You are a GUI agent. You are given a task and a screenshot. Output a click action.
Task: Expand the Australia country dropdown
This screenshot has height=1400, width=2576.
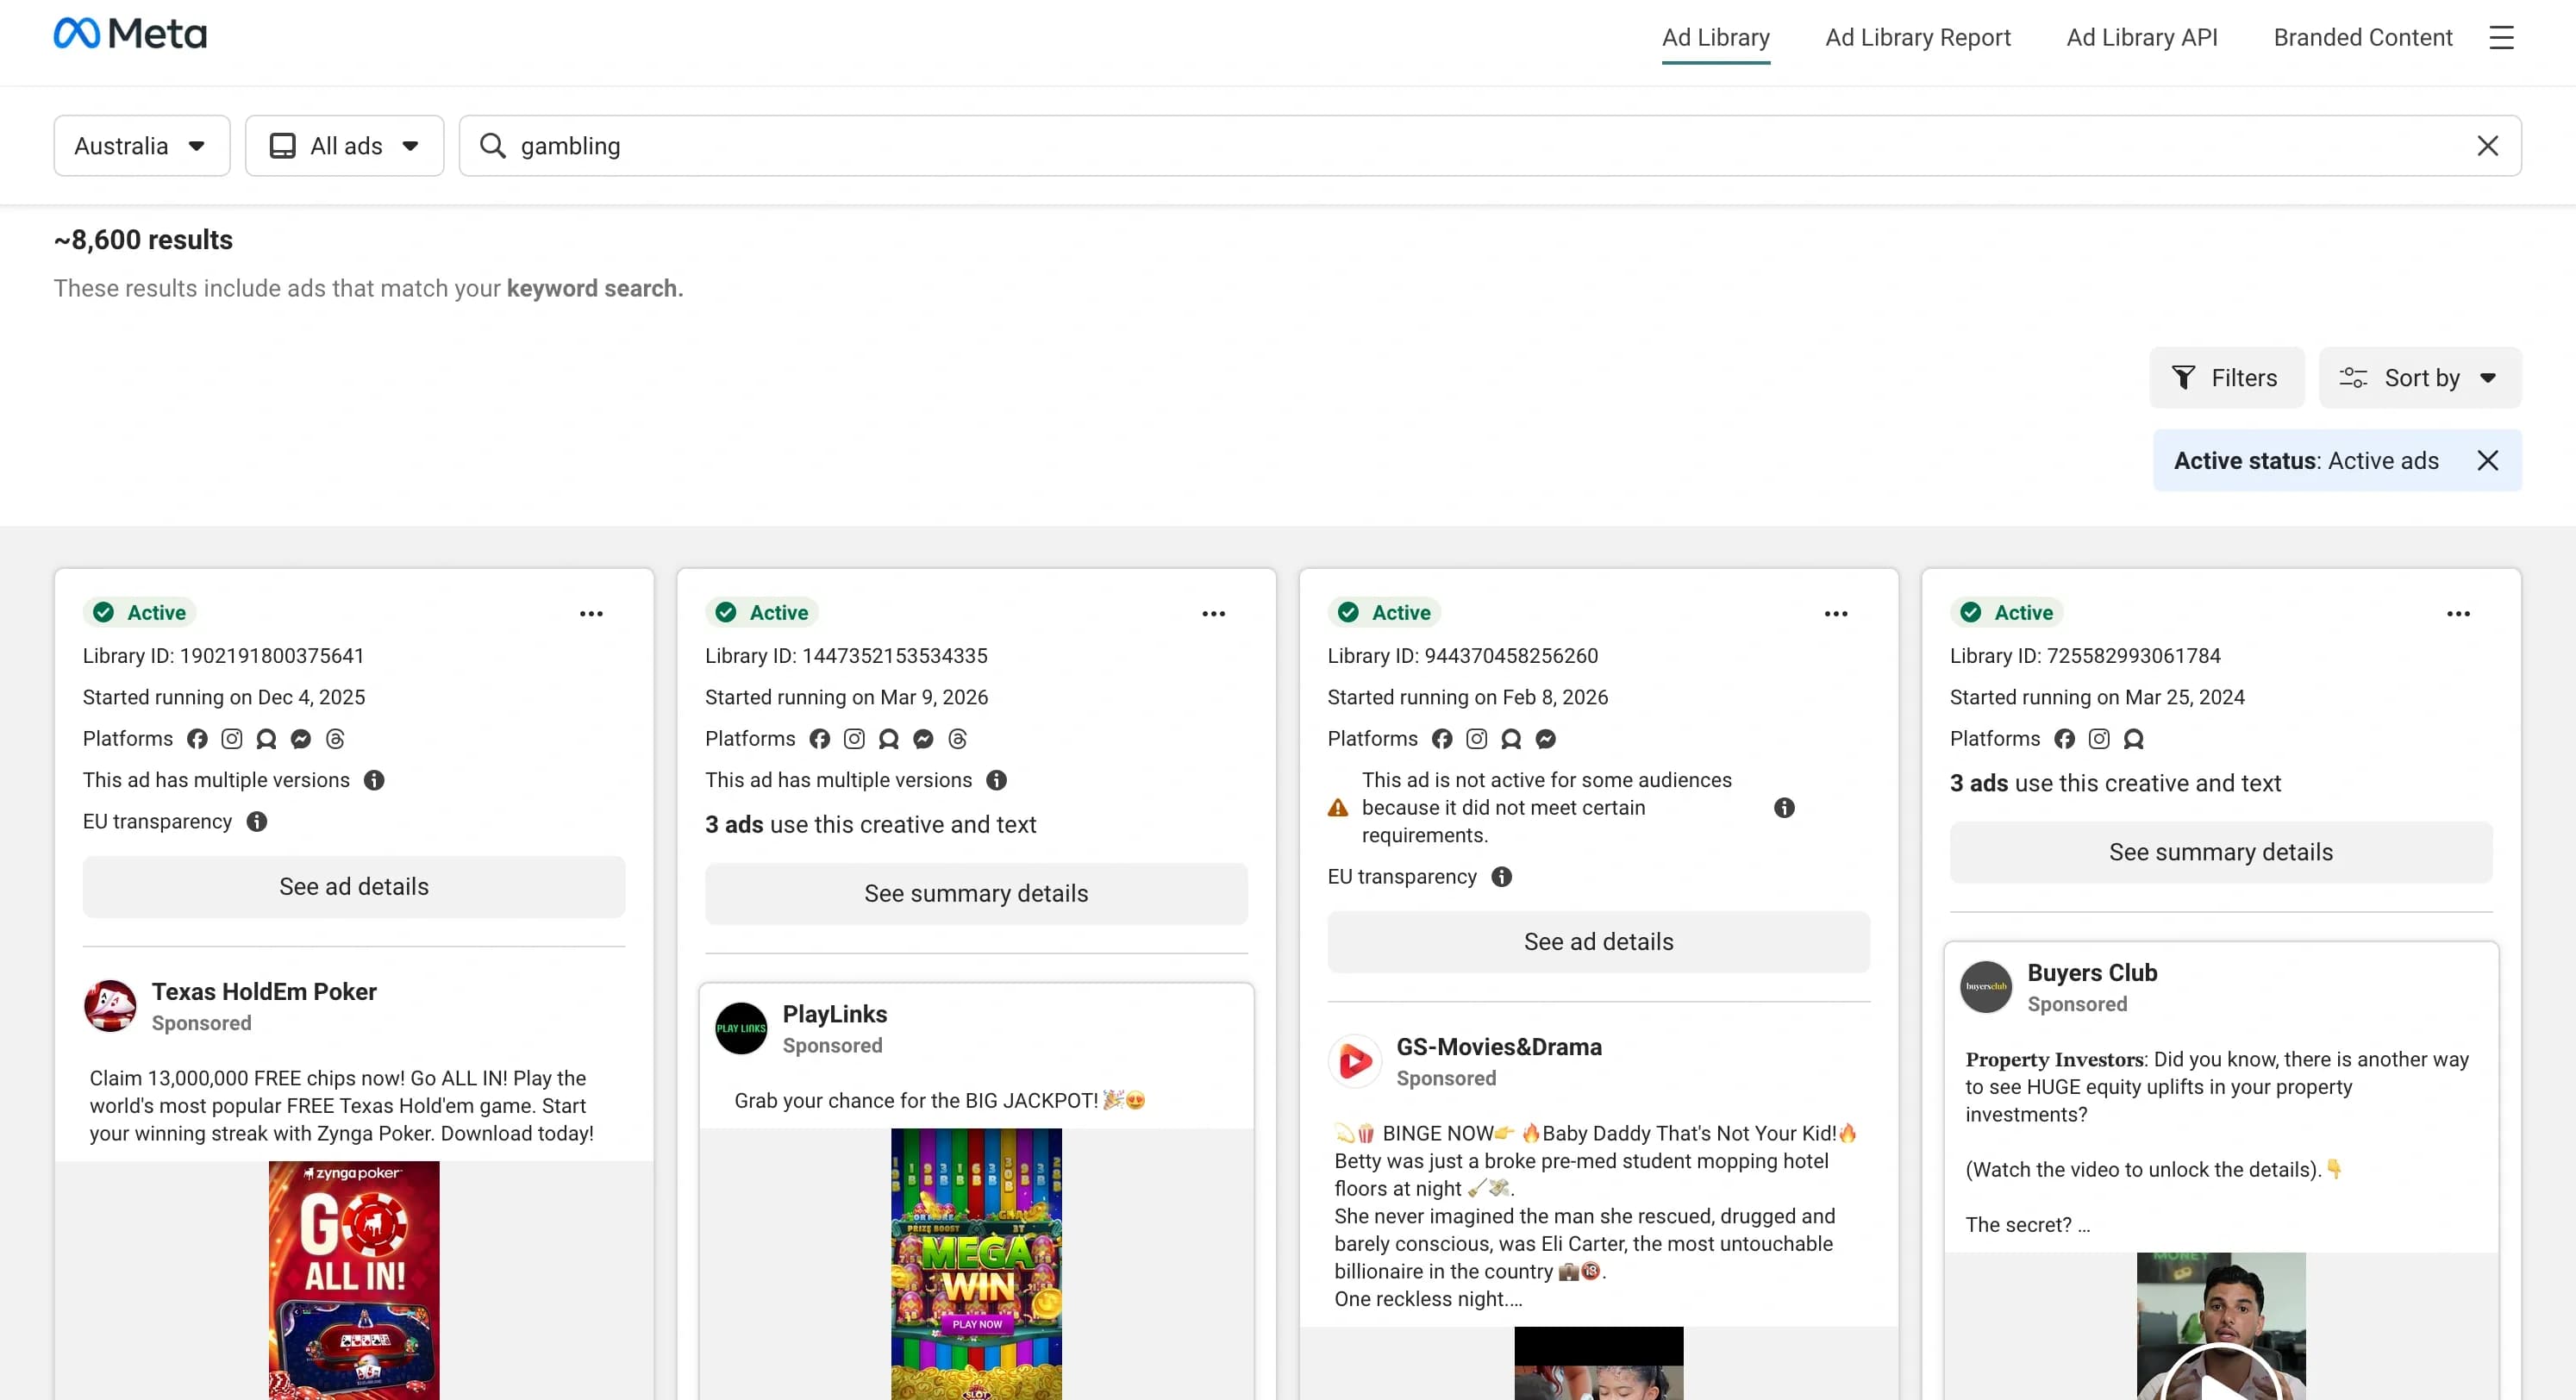(x=141, y=146)
